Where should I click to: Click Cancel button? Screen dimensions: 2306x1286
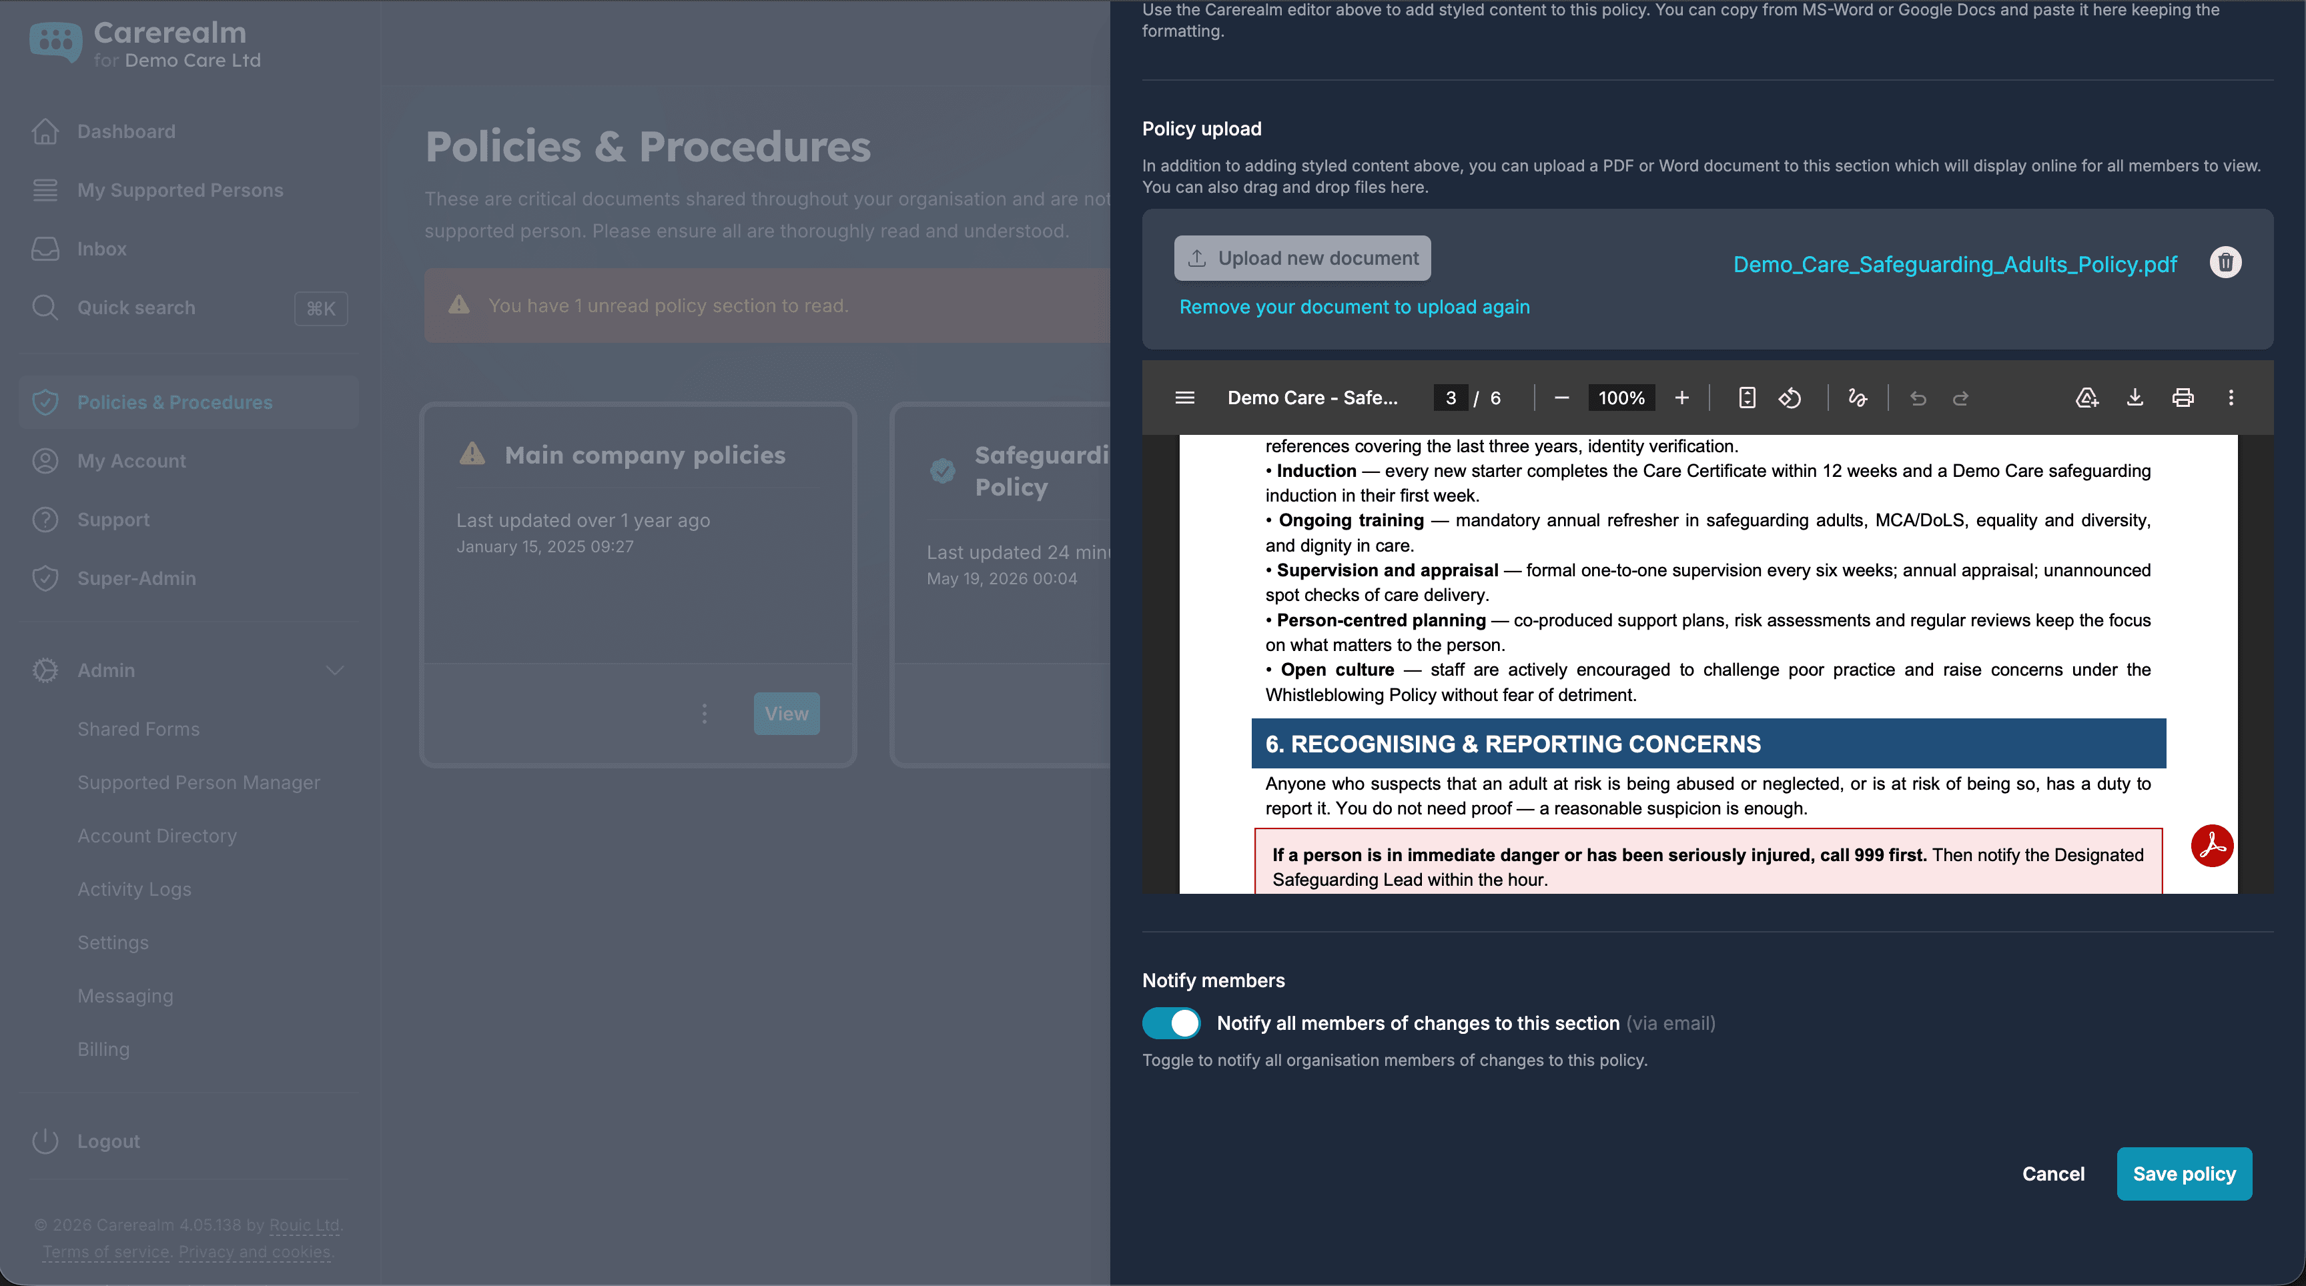tap(2052, 1173)
